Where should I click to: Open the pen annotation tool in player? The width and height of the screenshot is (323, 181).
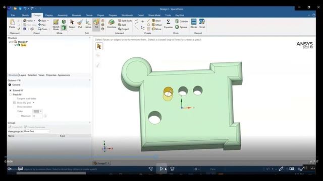[x=281, y=169]
